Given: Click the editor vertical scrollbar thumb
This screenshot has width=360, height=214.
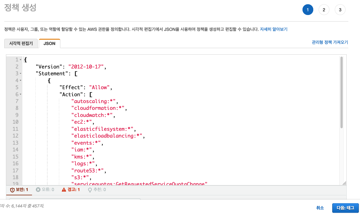Looking at the screenshot, I should point(342,92).
